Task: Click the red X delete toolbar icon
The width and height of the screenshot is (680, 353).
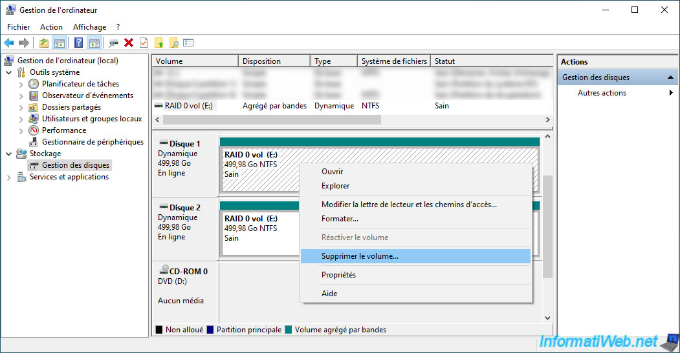Action: point(129,43)
